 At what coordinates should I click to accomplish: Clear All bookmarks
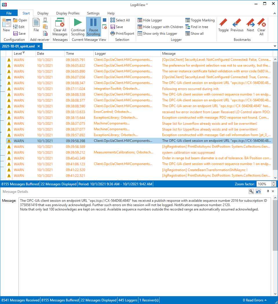point(261,27)
